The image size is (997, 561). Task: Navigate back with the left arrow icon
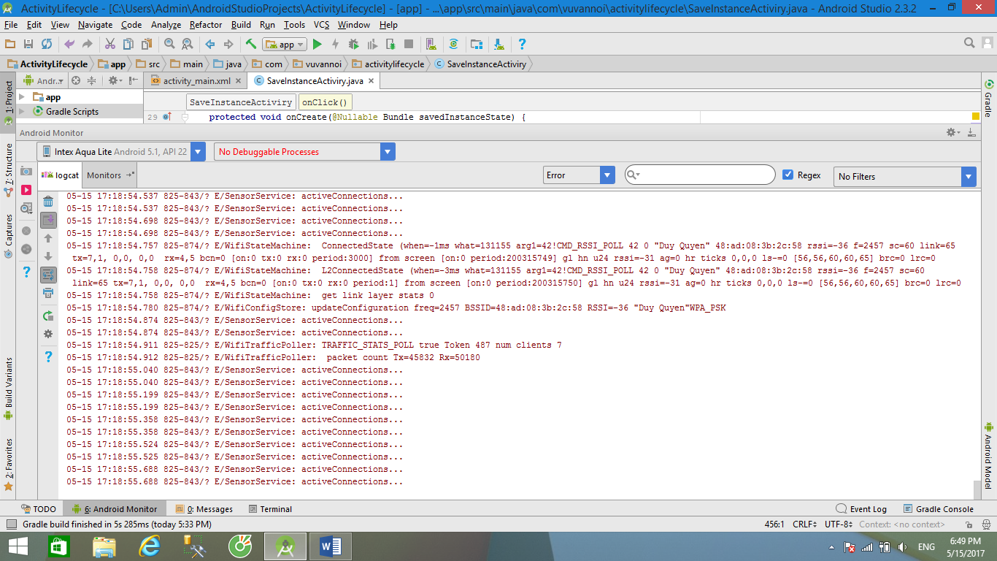210,45
